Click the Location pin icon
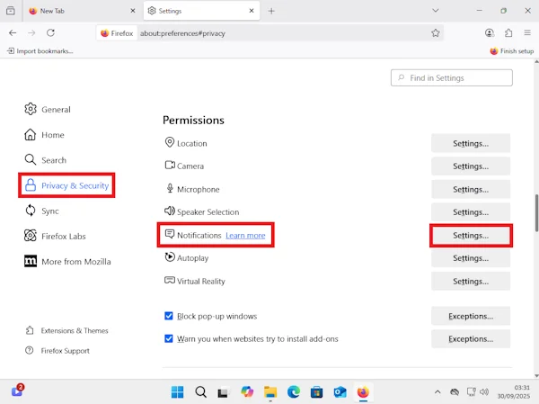539x404 pixels. [170, 142]
